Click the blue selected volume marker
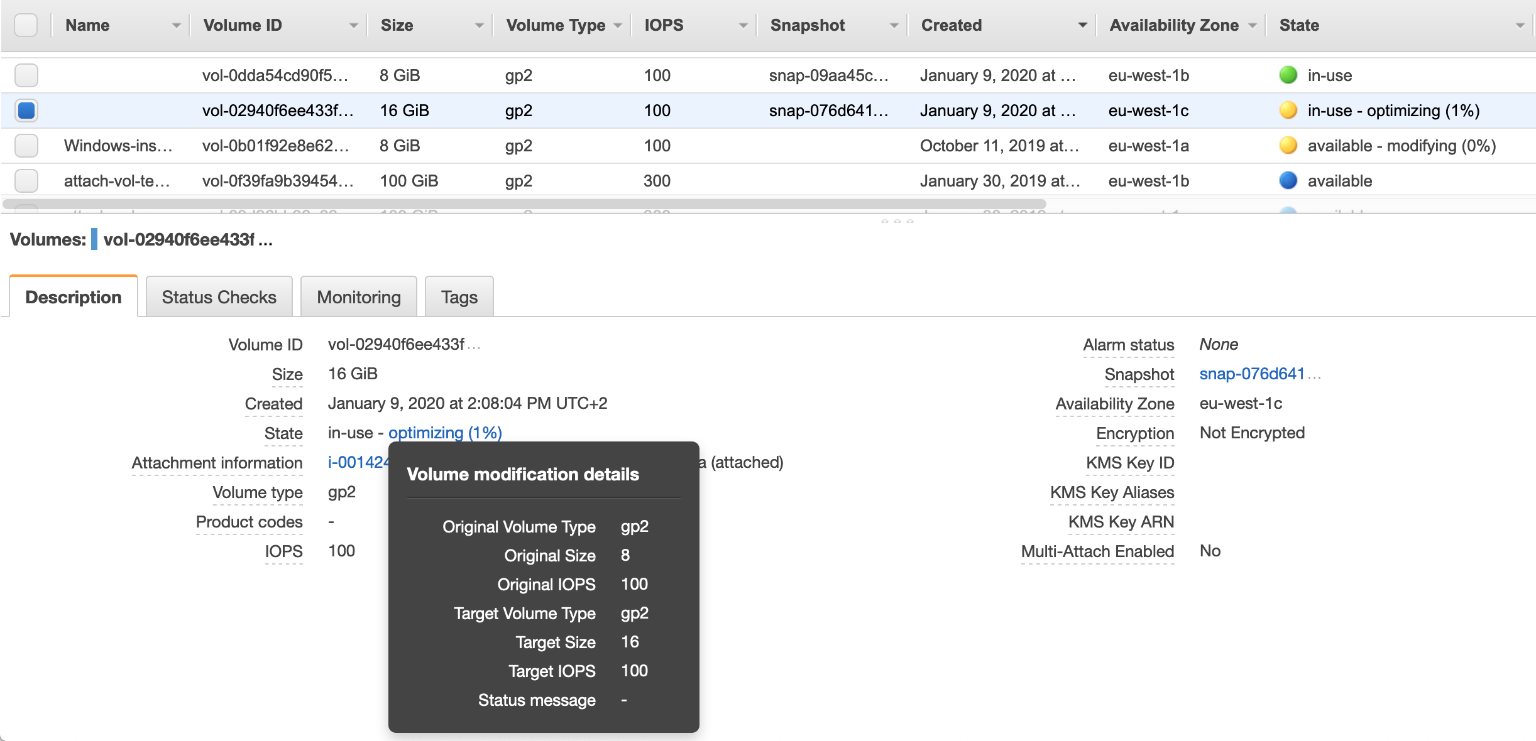 [94, 239]
